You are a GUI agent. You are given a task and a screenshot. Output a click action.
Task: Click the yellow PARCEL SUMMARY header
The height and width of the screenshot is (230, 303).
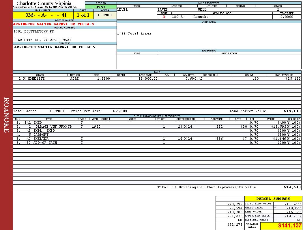[273, 199]
